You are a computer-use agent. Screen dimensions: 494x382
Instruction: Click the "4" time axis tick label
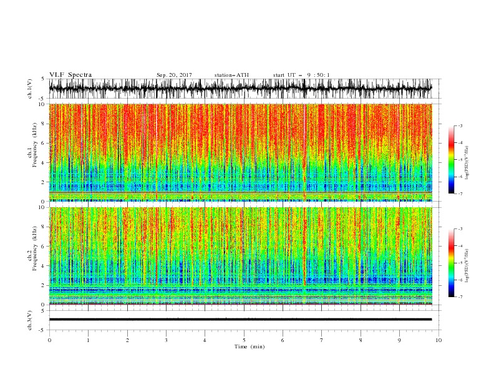(x=205, y=340)
